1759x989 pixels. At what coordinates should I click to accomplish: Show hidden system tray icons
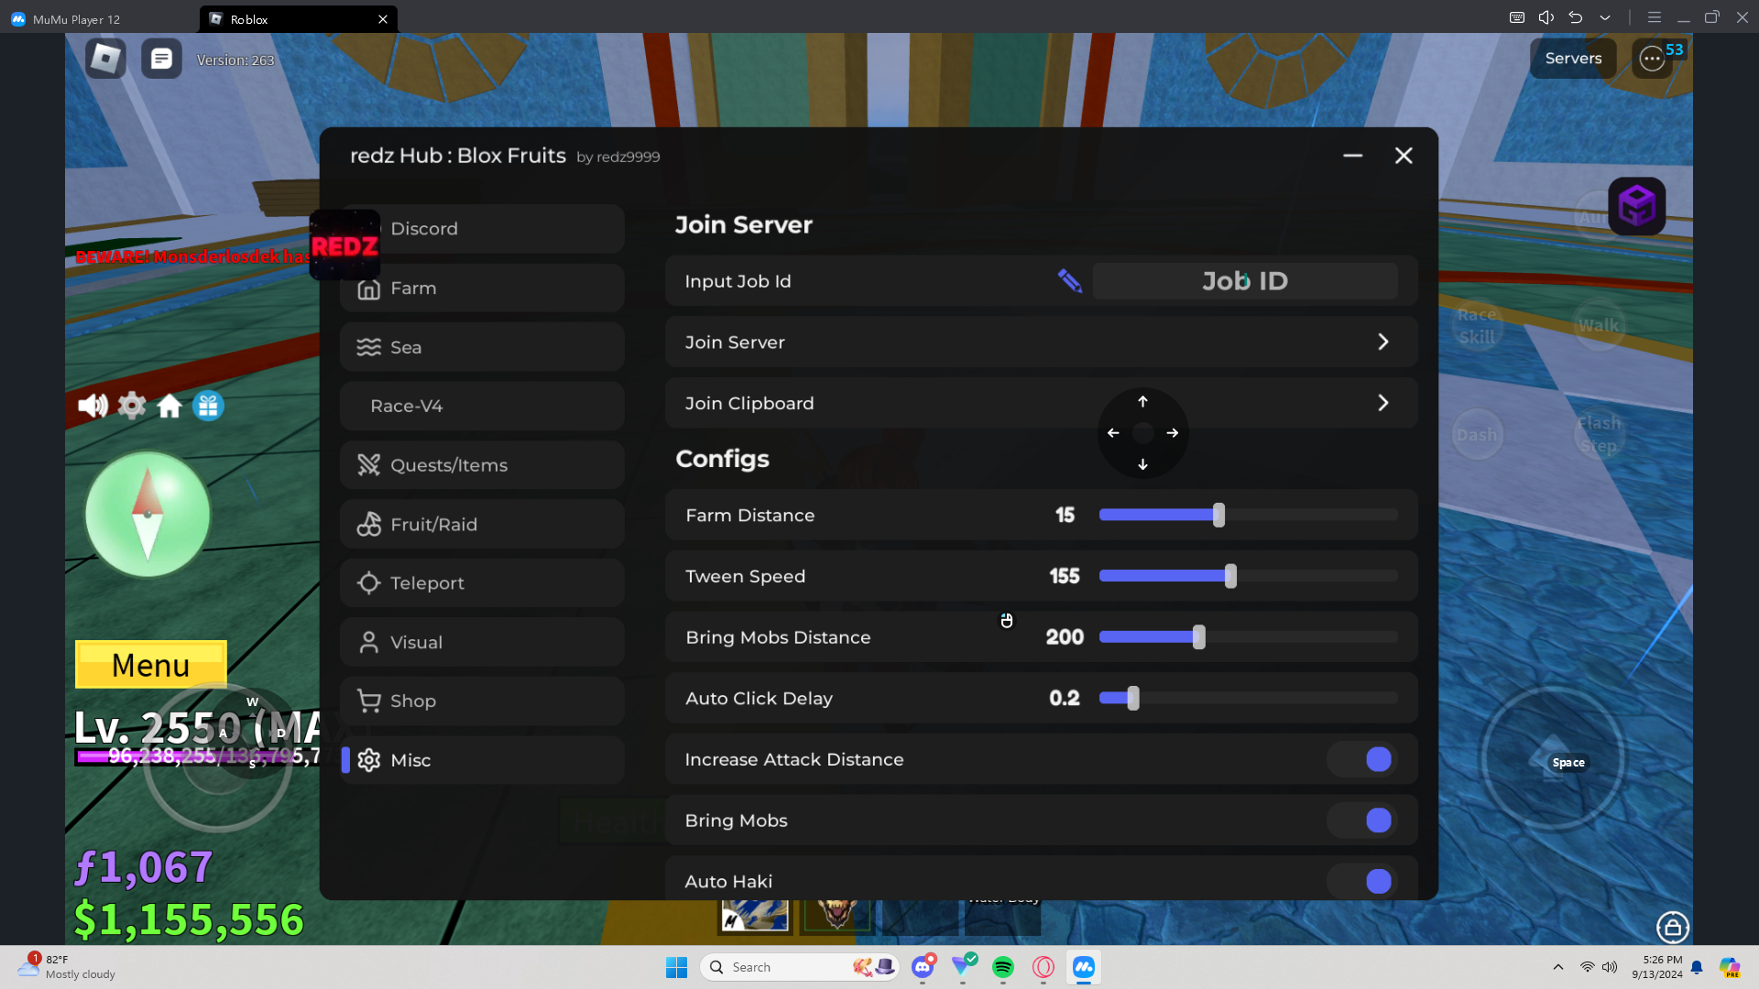coord(1558,967)
